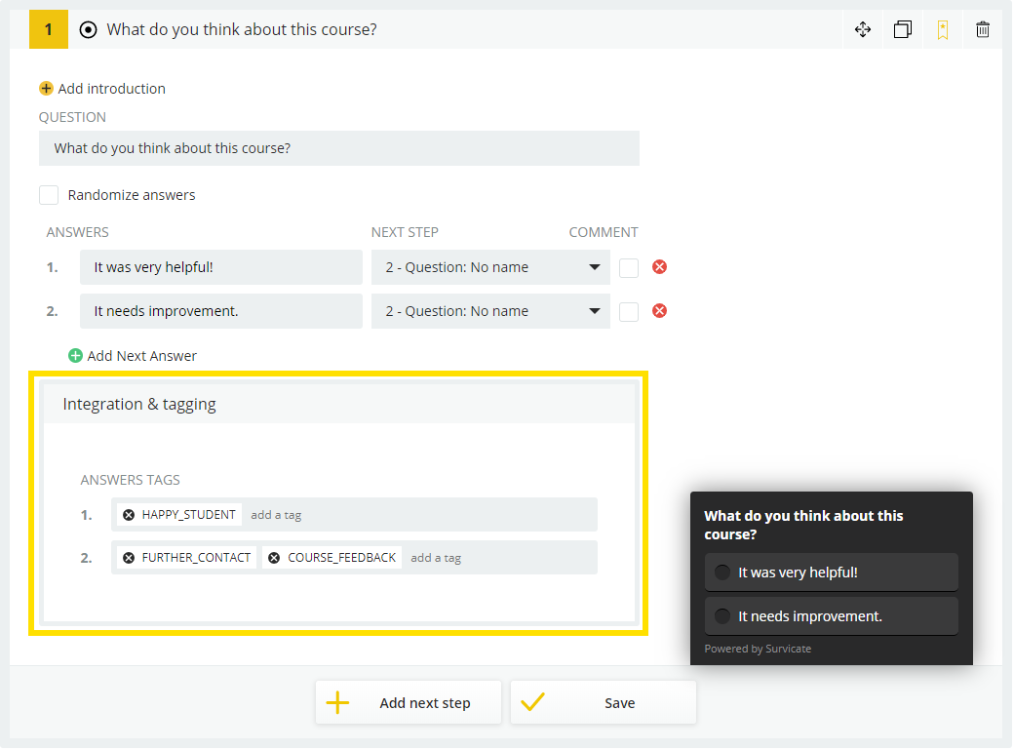Click the move question icon

tap(863, 30)
